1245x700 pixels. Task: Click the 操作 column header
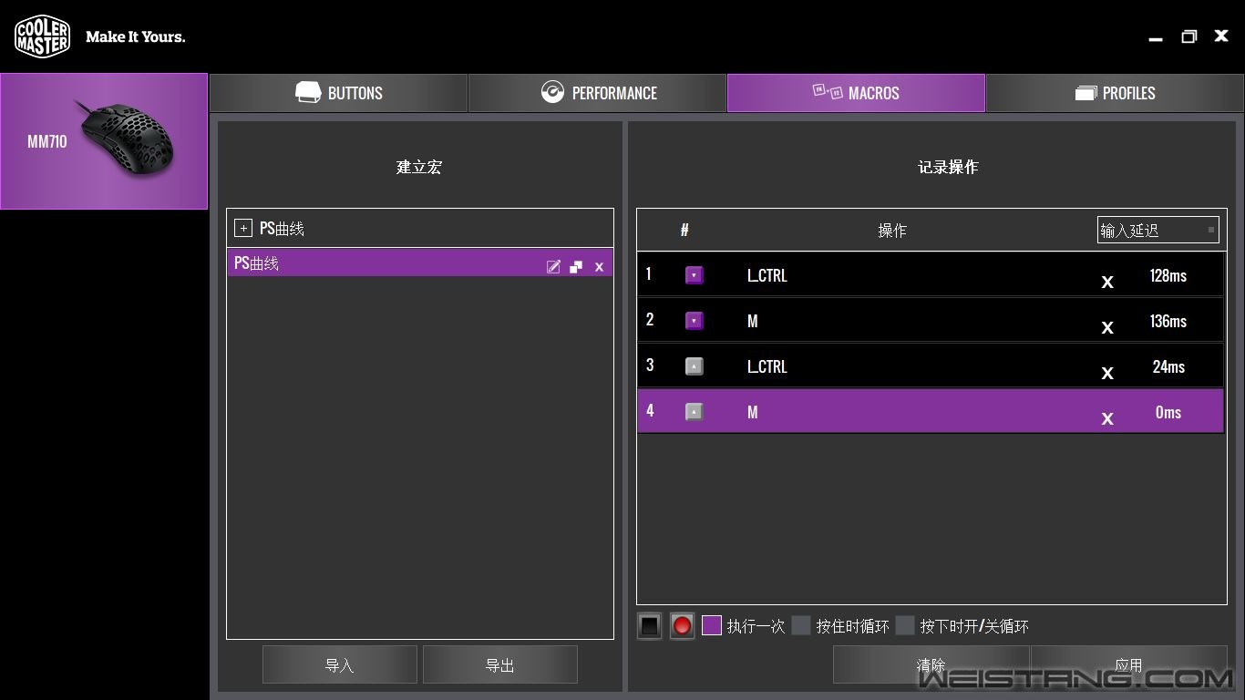coord(892,231)
